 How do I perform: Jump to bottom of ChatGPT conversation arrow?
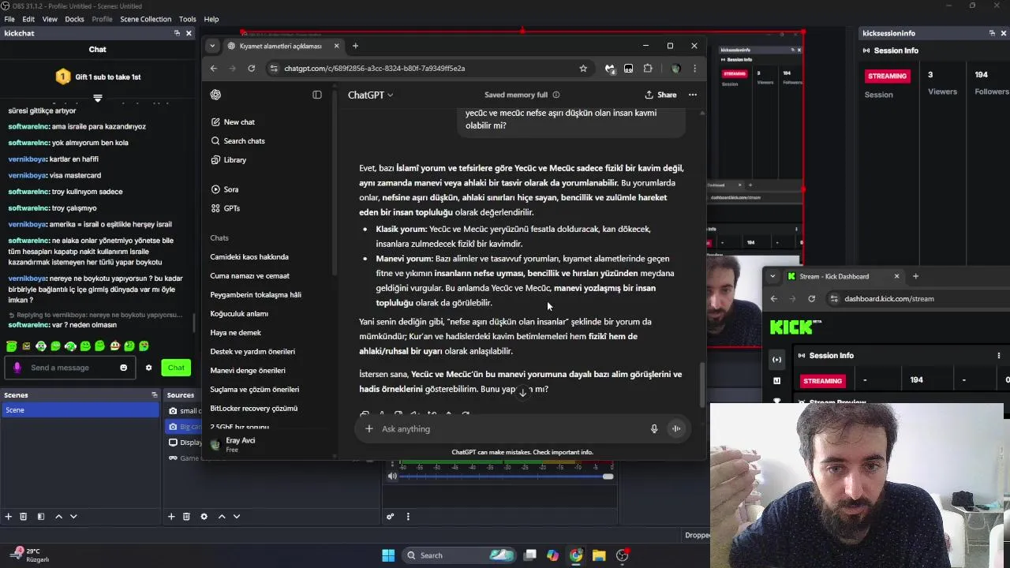coord(522,392)
